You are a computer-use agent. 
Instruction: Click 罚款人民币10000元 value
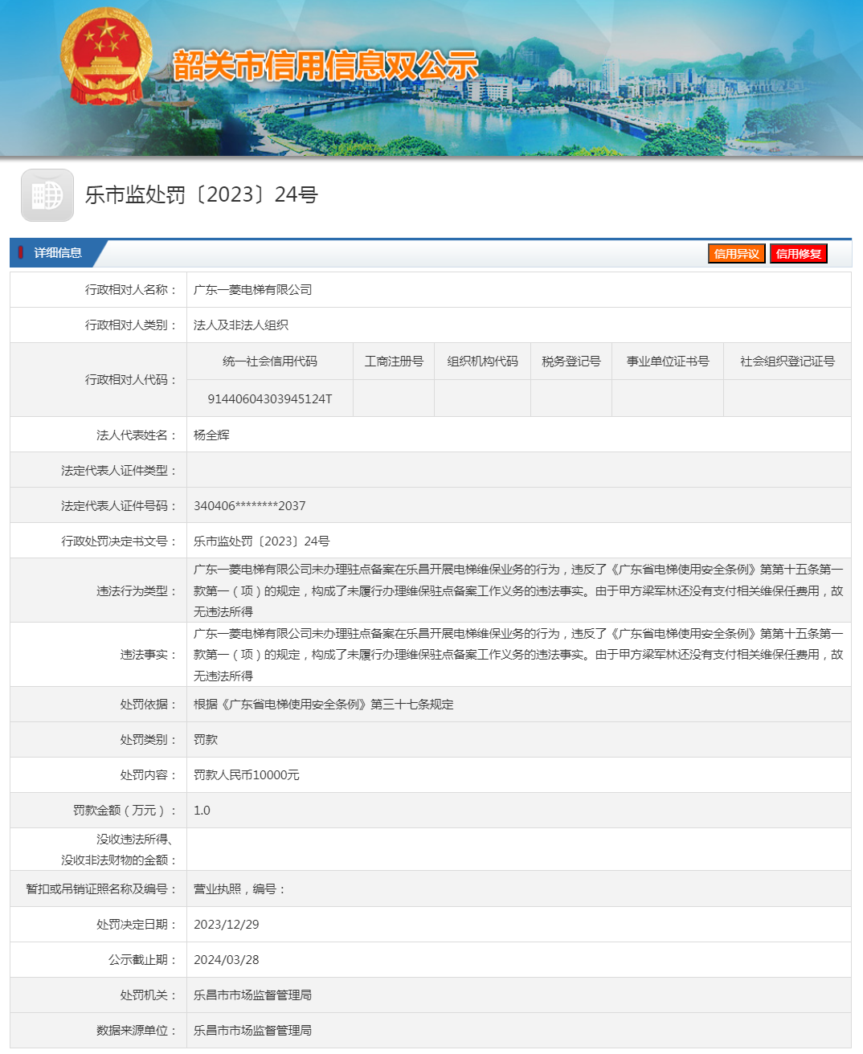pos(247,775)
